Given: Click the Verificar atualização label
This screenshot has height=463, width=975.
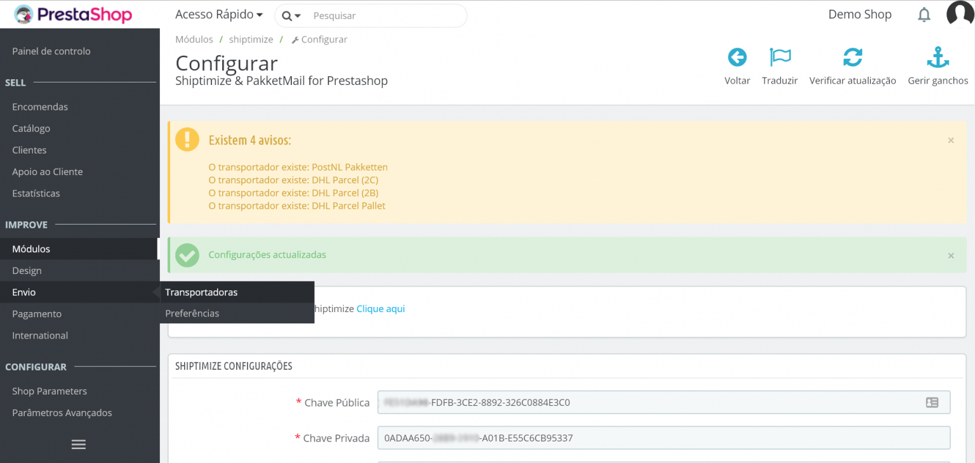Looking at the screenshot, I should pos(852,81).
